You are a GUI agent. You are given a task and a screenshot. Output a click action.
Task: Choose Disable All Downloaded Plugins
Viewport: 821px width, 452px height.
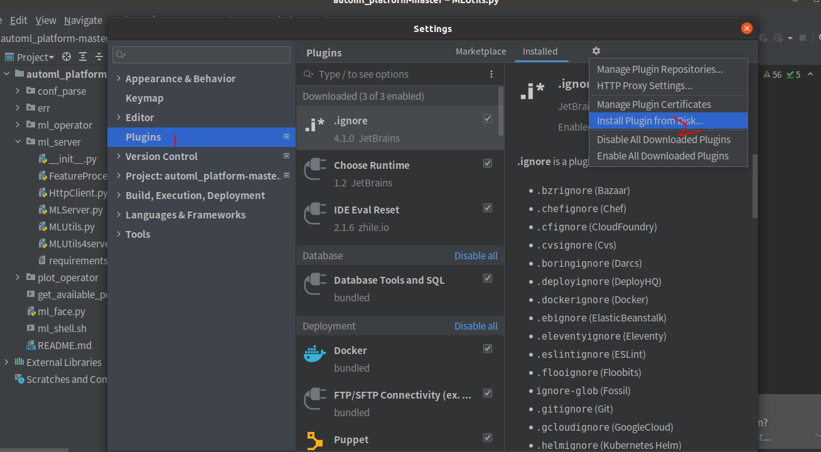(668, 139)
